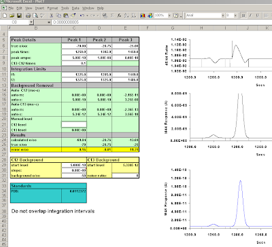Click the C13 Background heading cell
Image resolution: width=272 pixels, height=247 pixels.
click(x=113, y=159)
